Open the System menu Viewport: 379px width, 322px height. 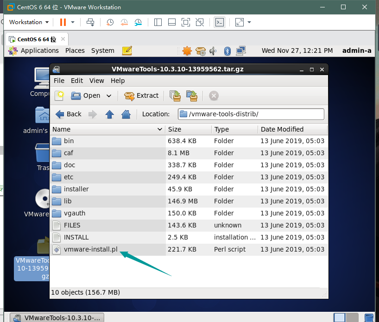pyautogui.click(x=103, y=51)
